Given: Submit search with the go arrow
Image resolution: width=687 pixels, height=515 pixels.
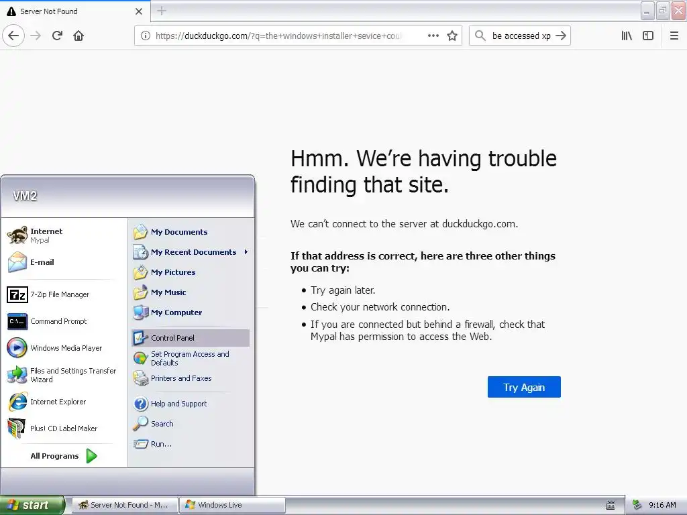Looking at the screenshot, I should (x=561, y=36).
